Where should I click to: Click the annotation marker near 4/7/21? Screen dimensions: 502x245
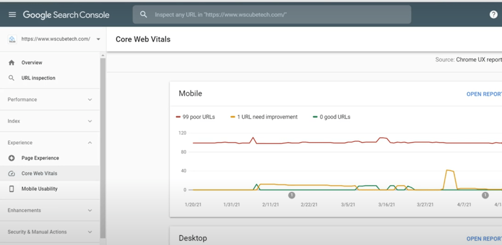coord(485,195)
